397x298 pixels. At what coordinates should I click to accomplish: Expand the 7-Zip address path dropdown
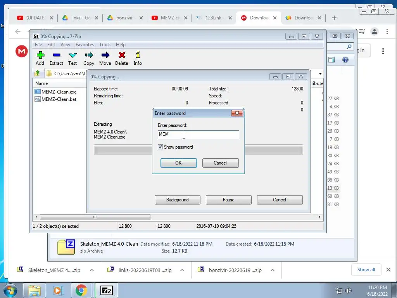pos(320,73)
